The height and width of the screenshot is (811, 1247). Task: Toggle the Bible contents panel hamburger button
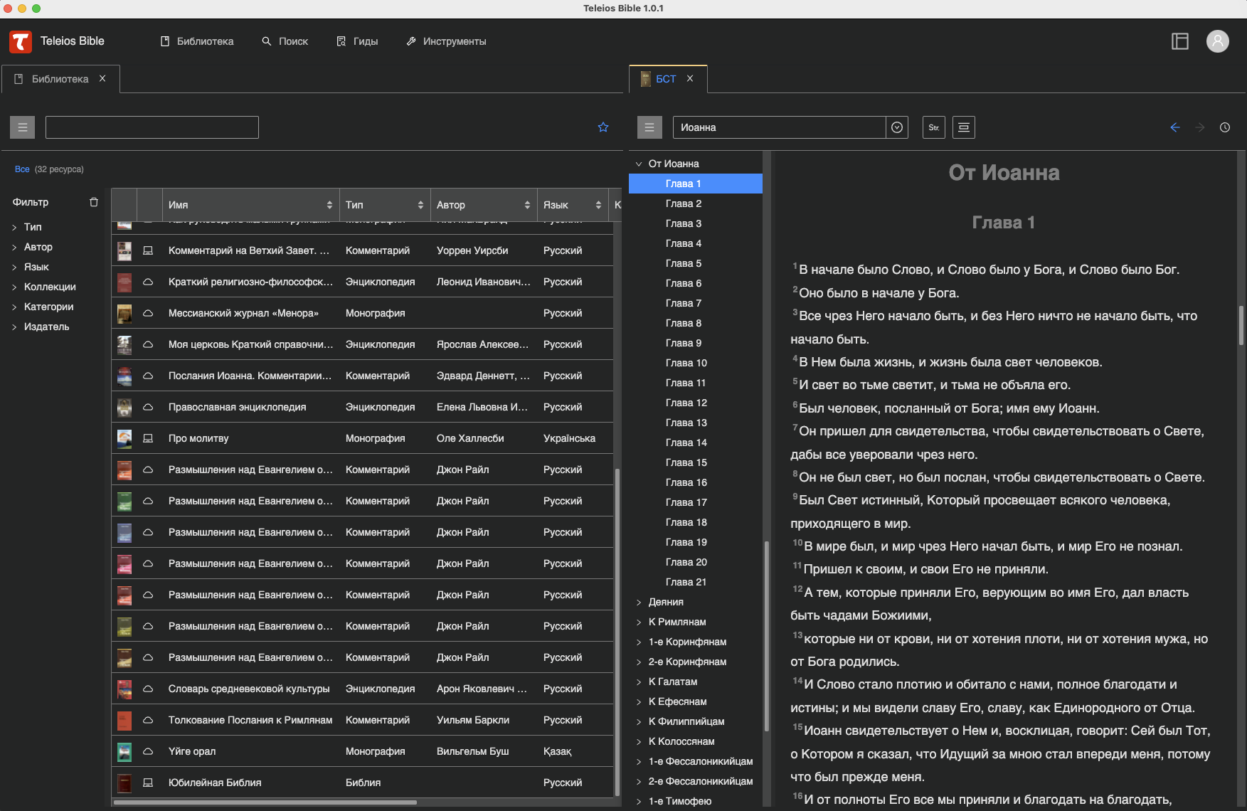(x=649, y=127)
